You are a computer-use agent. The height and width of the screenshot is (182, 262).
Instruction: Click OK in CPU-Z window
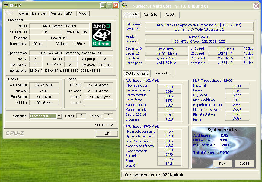(107, 134)
